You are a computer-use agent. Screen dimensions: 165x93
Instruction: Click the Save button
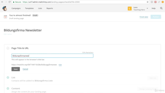click(x=15, y=69)
